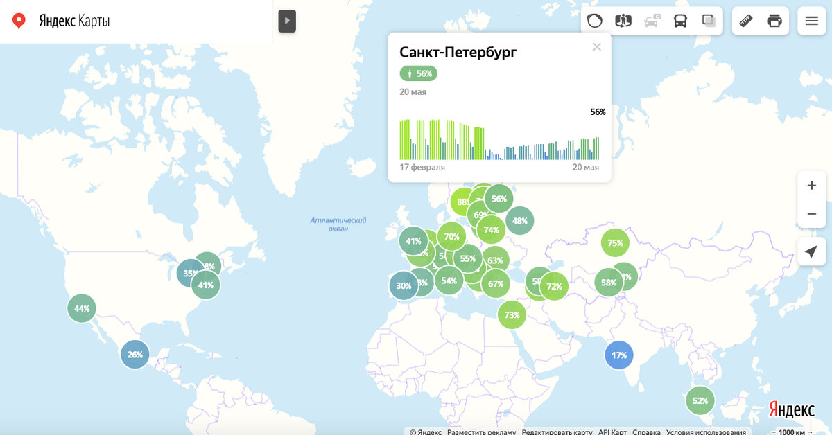Click the Атлантический океан map label
This screenshot has height=435, width=832.
point(338,224)
